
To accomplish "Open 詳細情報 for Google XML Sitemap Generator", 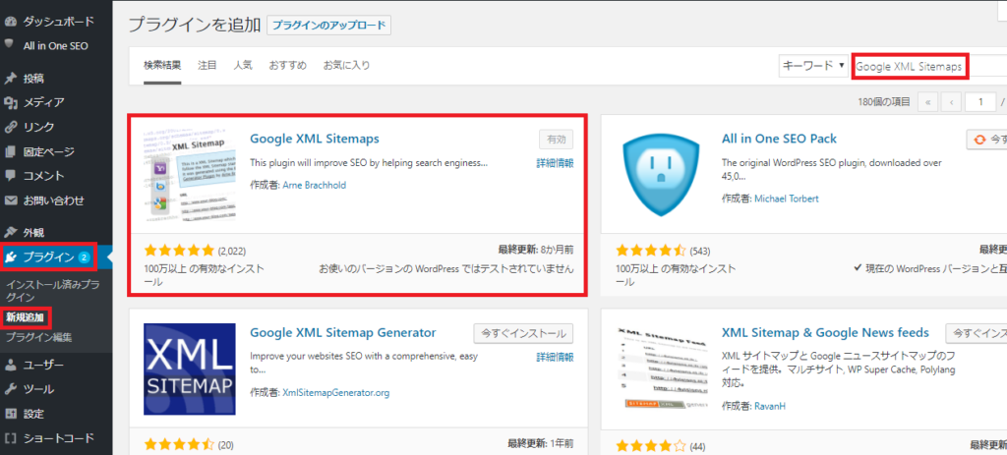I will click(555, 357).
